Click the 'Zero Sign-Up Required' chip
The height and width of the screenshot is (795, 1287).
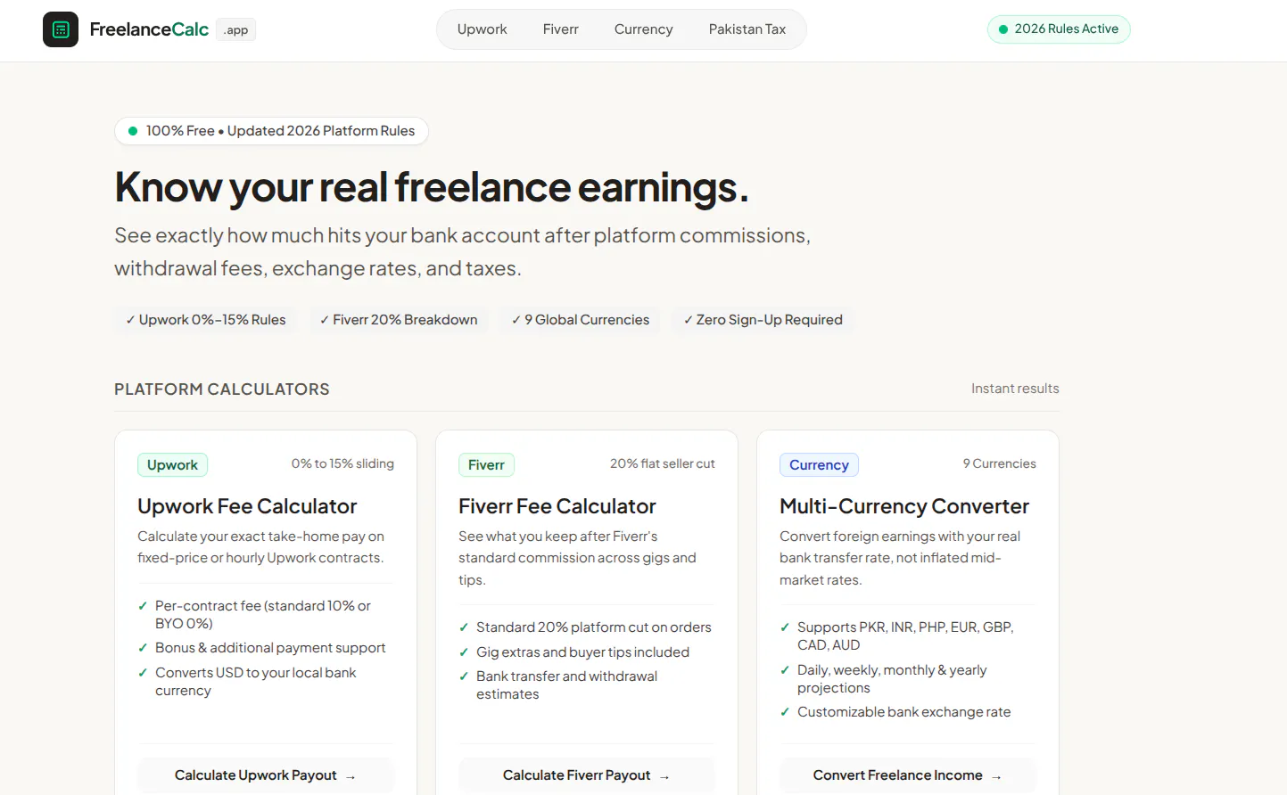click(x=763, y=320)
